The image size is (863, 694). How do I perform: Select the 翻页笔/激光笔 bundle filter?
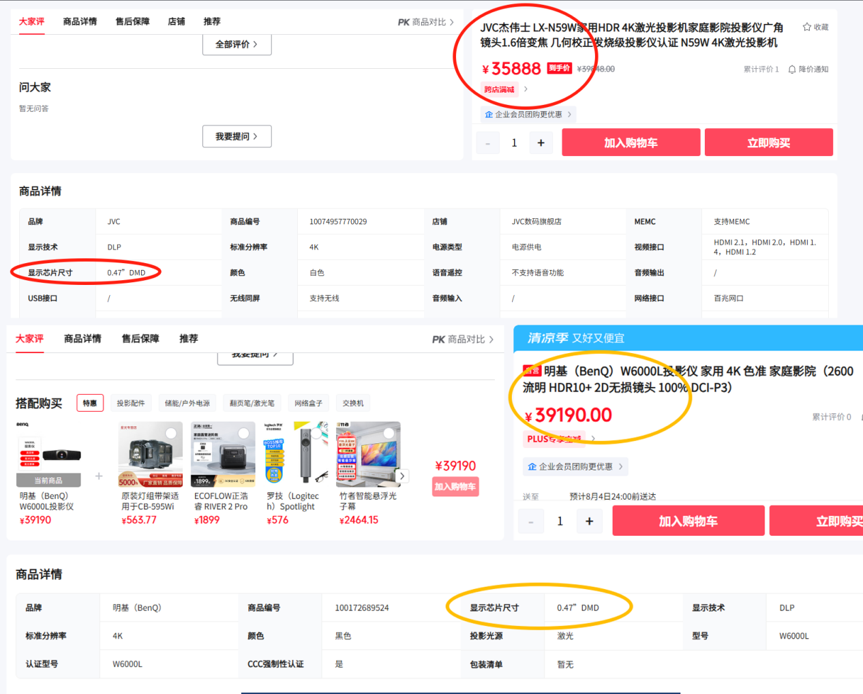(x=252, y=403)
